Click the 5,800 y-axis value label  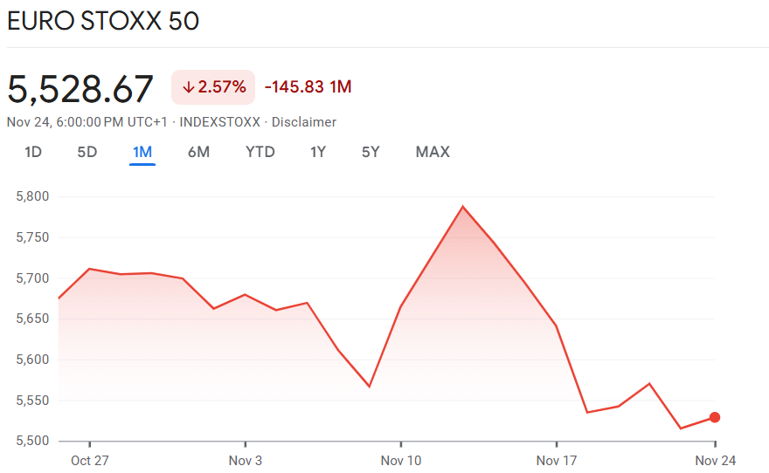point(32,197)
